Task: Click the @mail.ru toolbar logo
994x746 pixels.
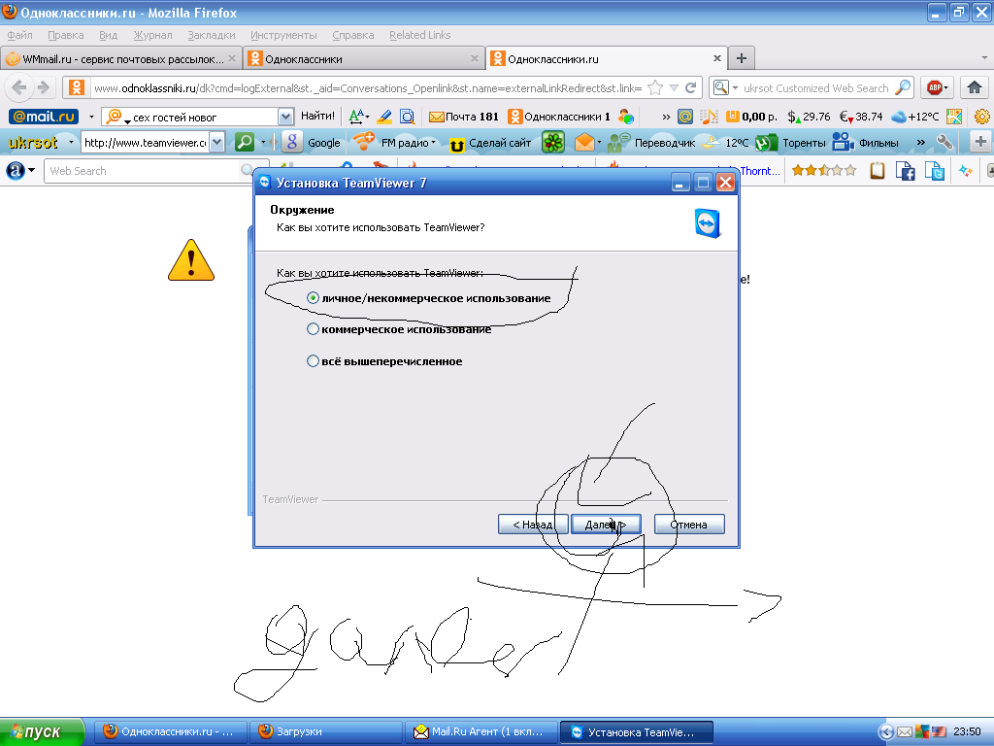Action: [x=44, y=117]
